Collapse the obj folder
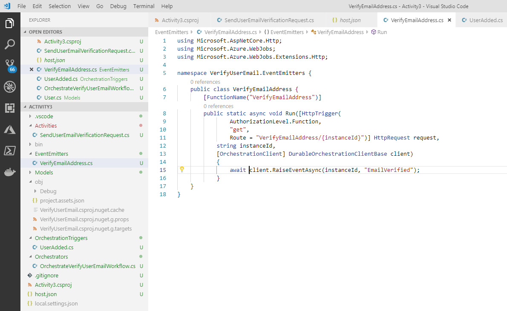This screenshot has height=311, width=507. pyautogui.click(x=84, y=182)
